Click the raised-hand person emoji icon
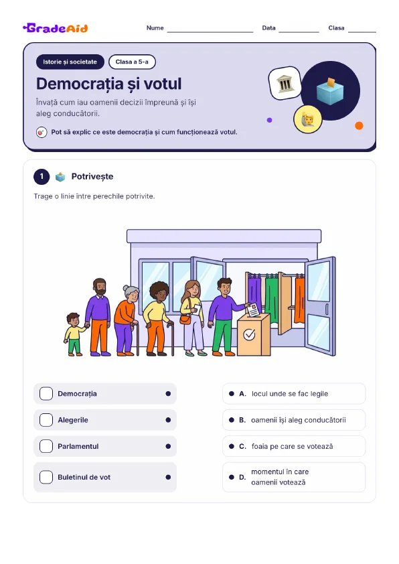 (308, 119)
